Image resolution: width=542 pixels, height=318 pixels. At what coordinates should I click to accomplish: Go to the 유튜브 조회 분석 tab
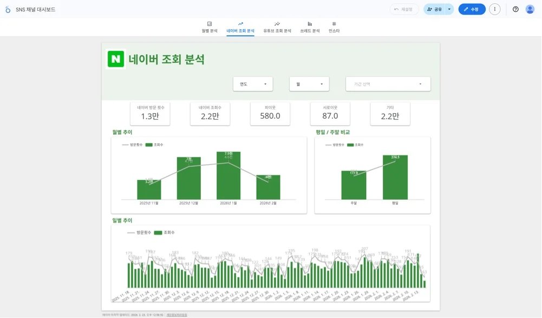point(277,27)
